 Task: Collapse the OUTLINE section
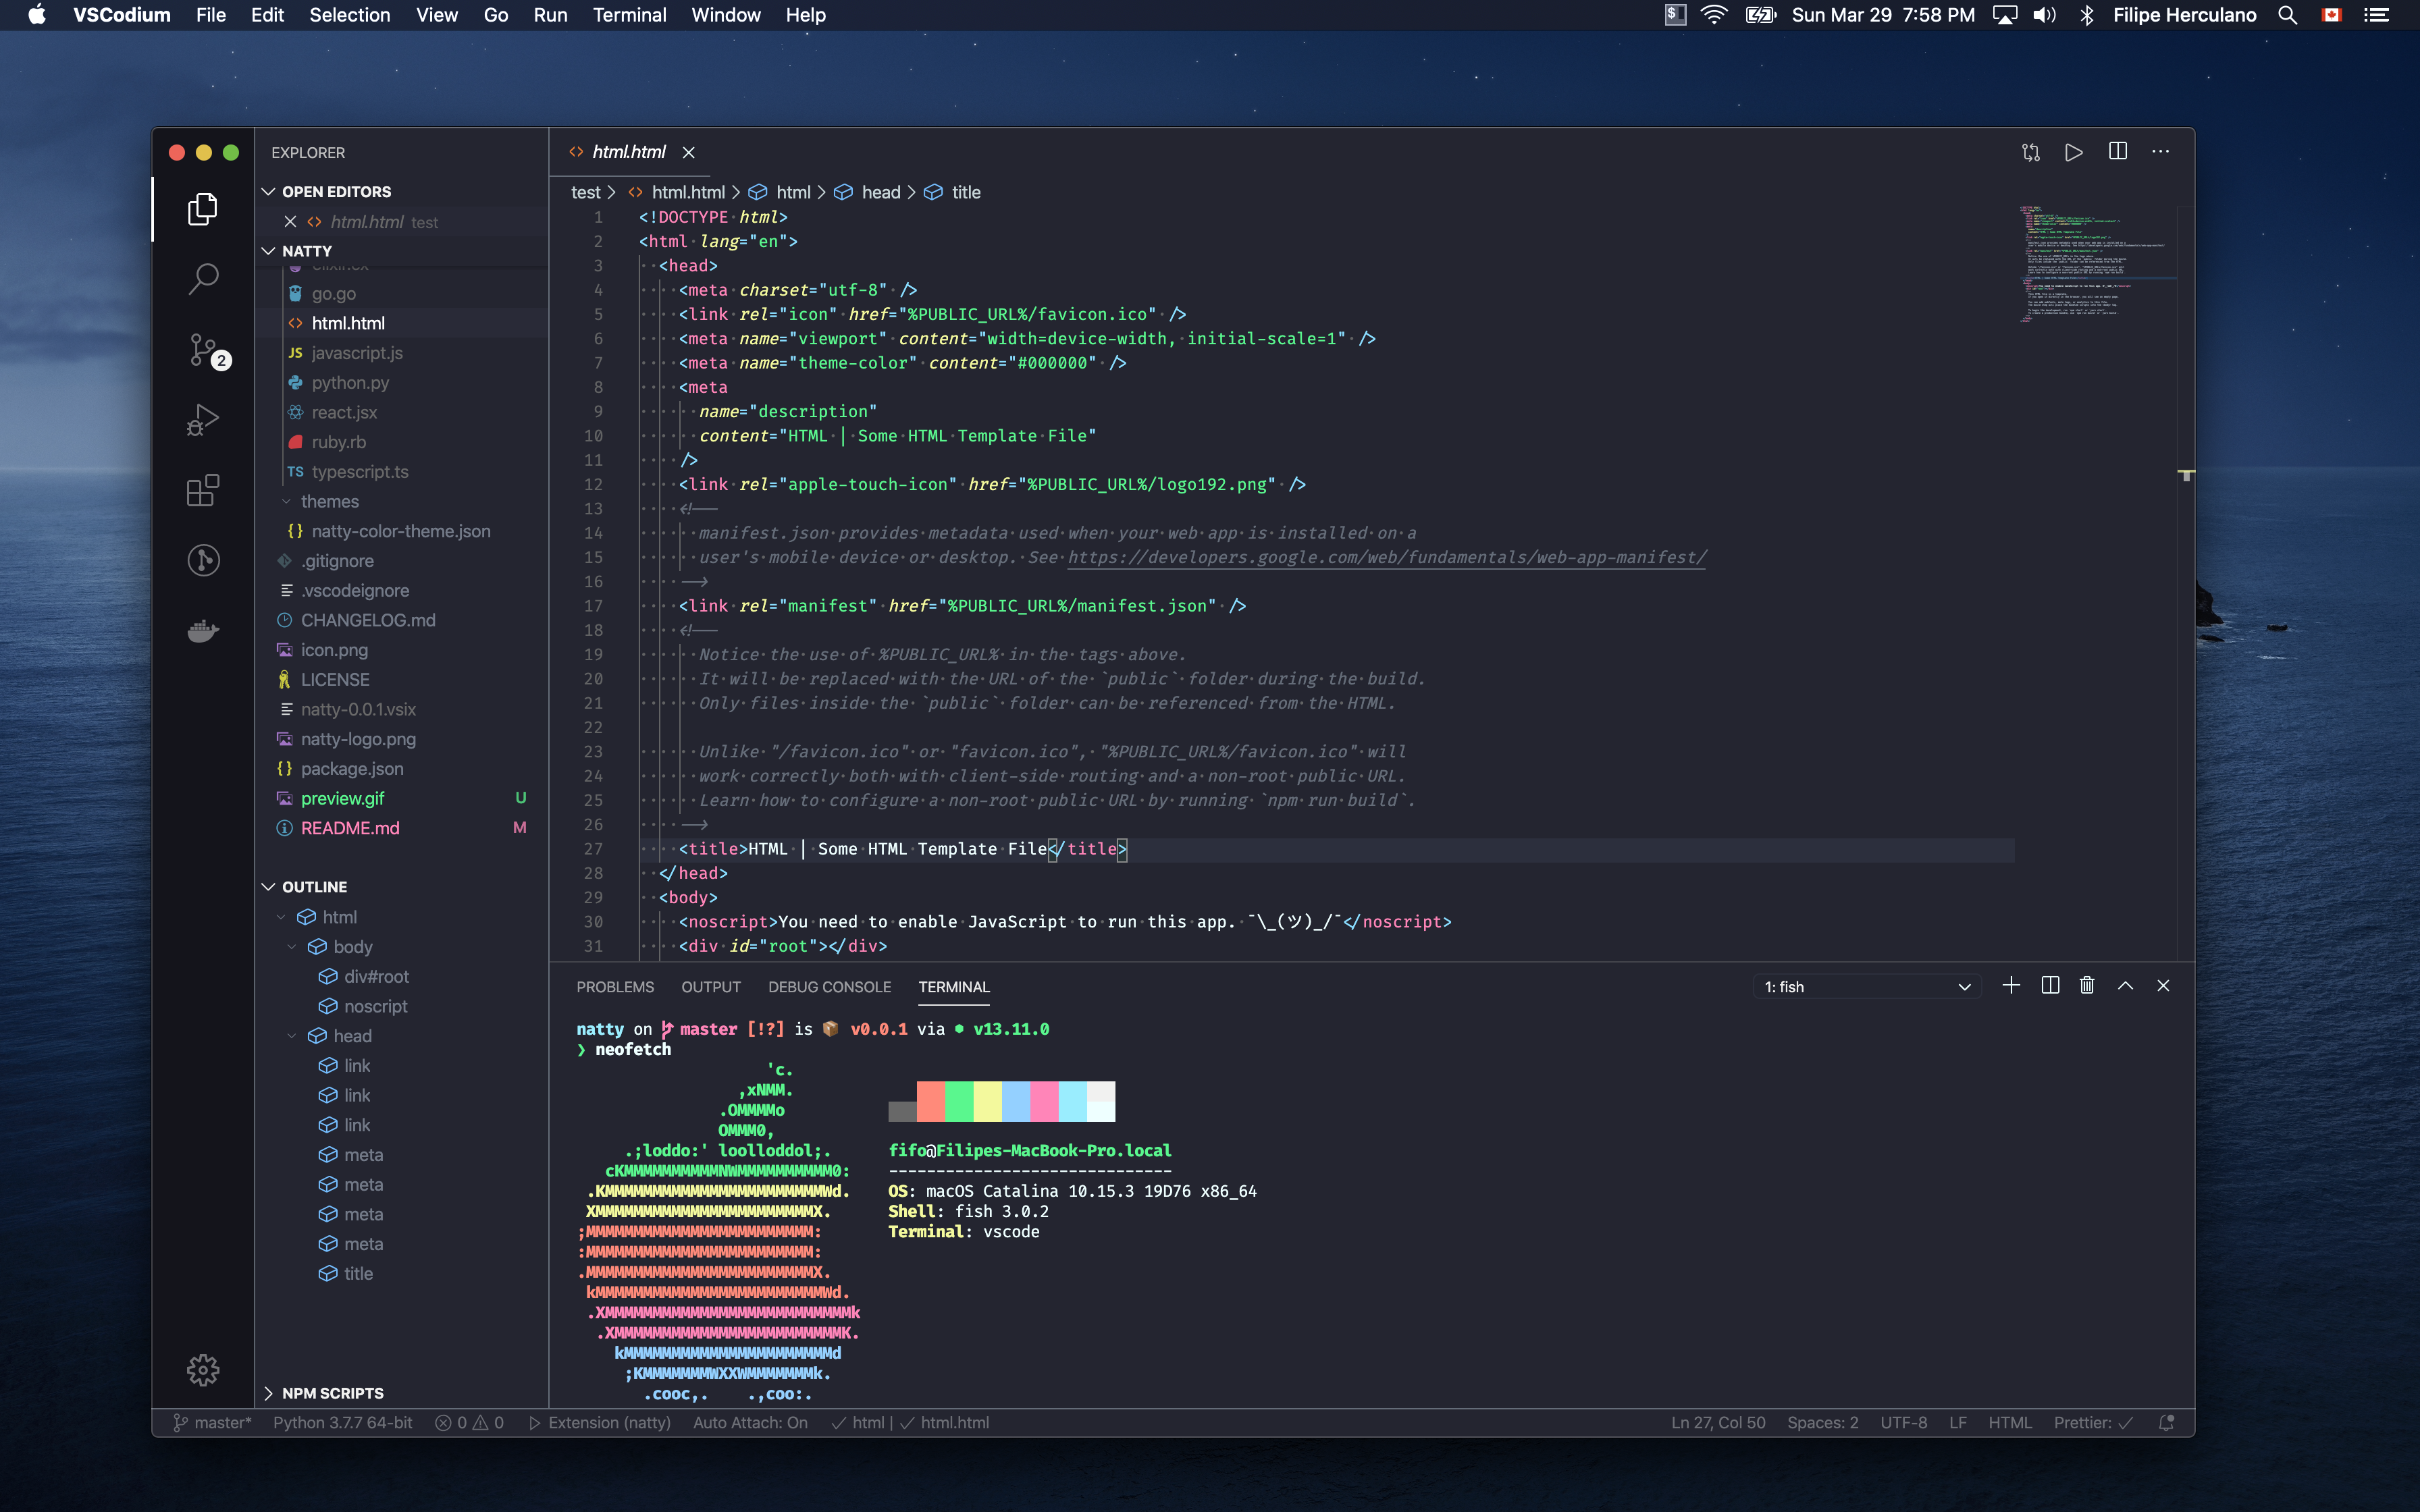pyautogui.click(x=314, y=887)
